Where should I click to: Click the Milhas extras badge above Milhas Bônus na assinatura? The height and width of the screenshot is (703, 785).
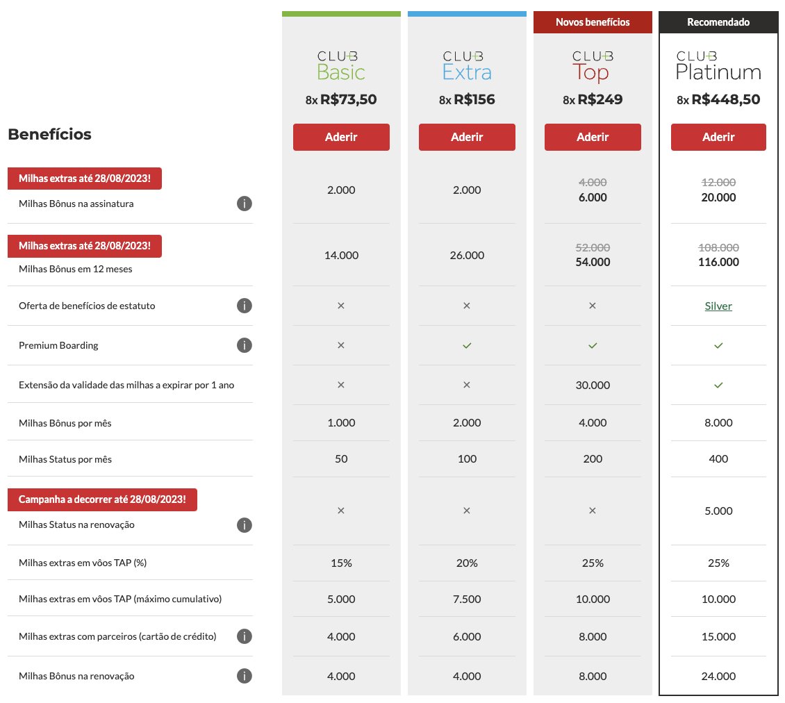click(x=85, y=179)
